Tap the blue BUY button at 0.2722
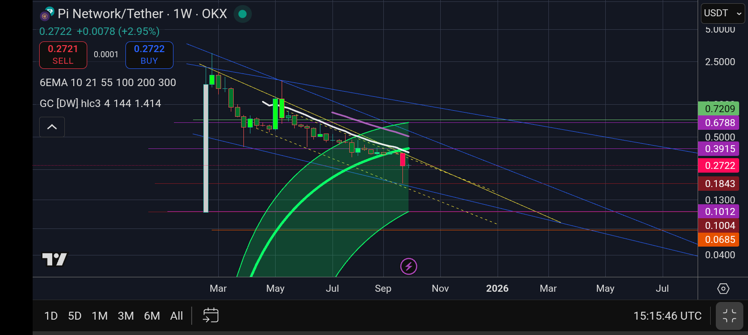748x335 pixels. point(149,54)
